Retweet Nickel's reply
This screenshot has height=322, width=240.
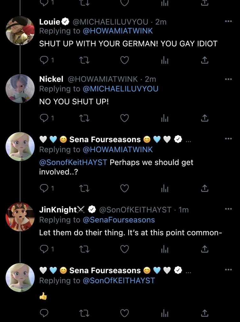click(x=84, y=118)
